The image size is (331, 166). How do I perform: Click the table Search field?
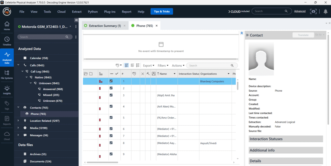[212, 66]
